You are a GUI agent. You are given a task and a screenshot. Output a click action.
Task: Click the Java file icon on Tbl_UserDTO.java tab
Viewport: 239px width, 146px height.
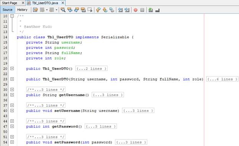29,3
